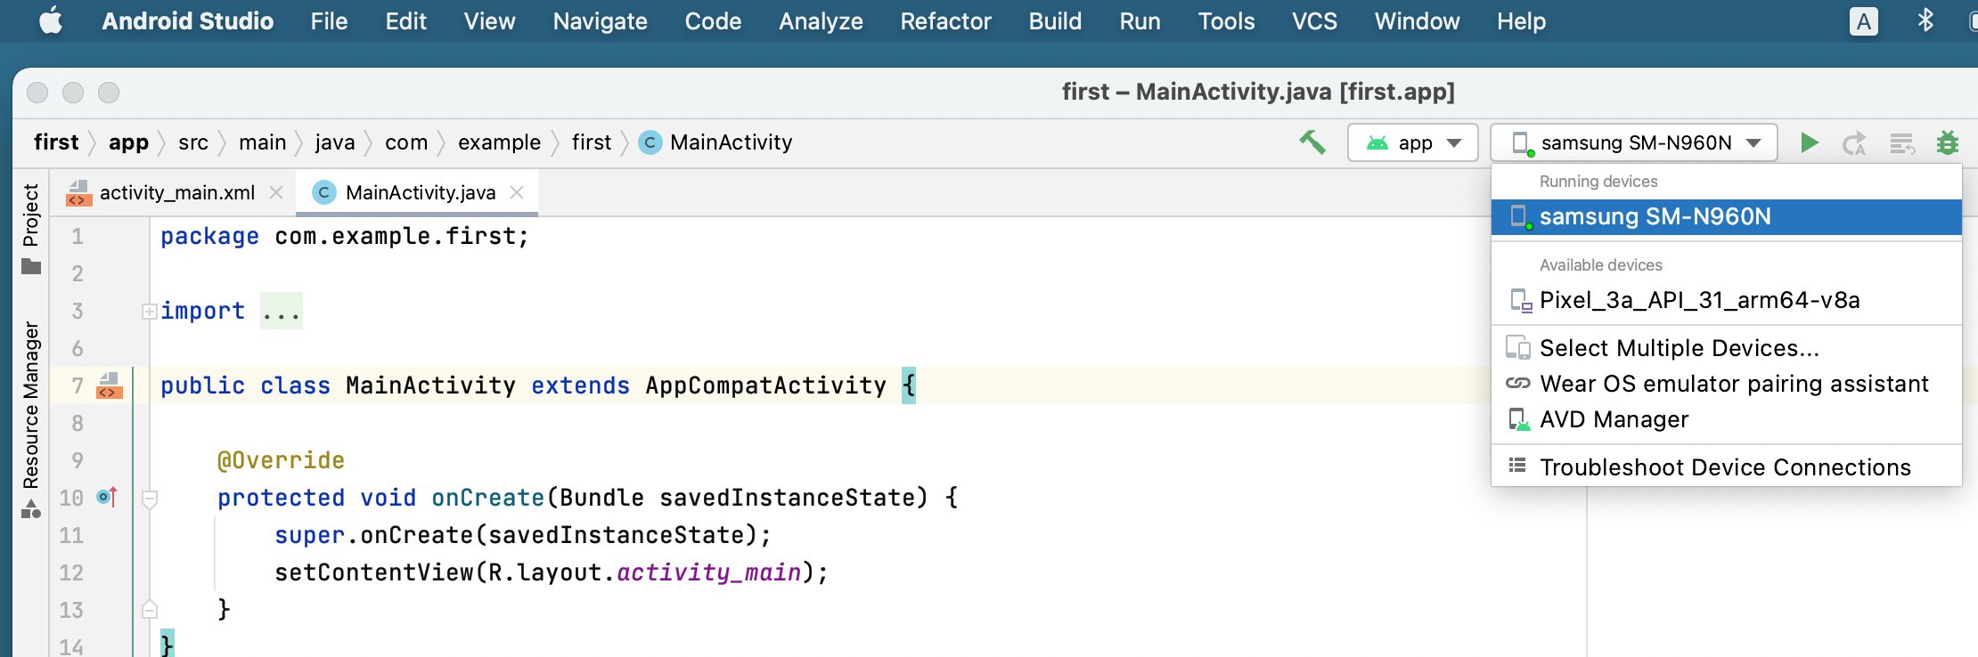Open the Edit menu

[x=405, y=21]
